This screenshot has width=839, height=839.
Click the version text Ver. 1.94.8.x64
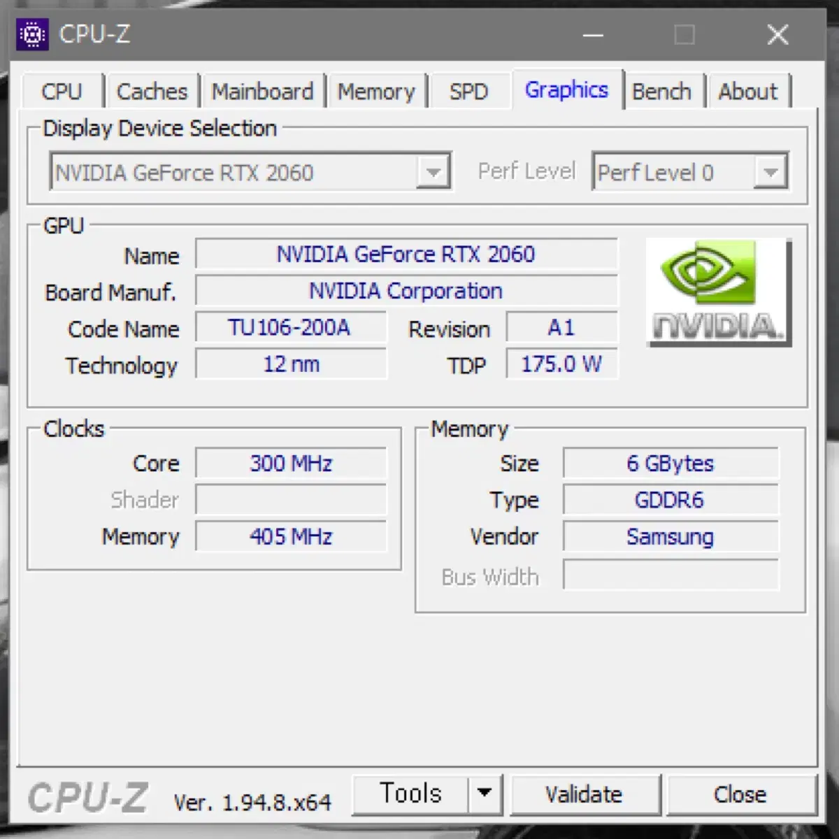coord(252,802)
